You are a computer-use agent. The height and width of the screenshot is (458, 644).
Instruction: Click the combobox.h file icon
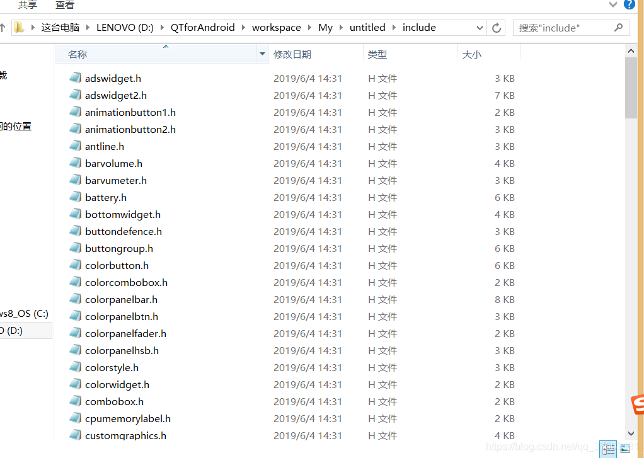click(x=75, y=401)
